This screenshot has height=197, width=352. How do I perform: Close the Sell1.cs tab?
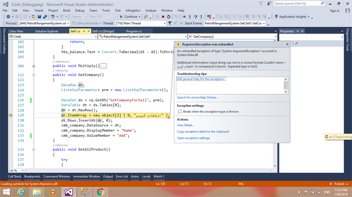(88, 31)
